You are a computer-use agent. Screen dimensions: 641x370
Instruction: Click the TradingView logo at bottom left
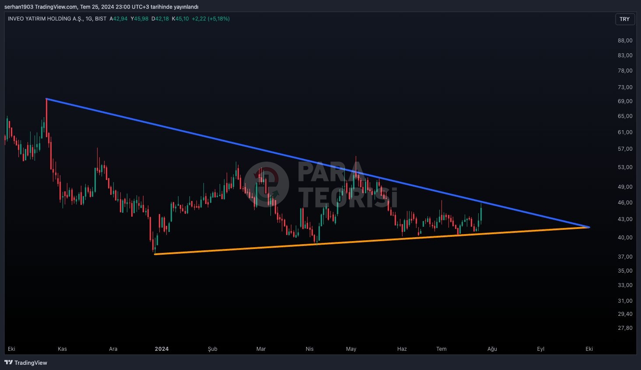click(26, 363)
